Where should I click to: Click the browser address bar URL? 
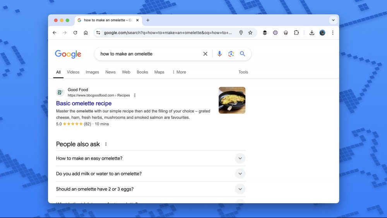[x=168, y=33]
